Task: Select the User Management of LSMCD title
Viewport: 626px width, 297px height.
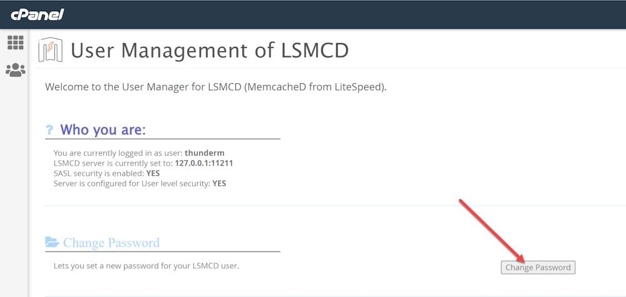Action: coord(210,51)
